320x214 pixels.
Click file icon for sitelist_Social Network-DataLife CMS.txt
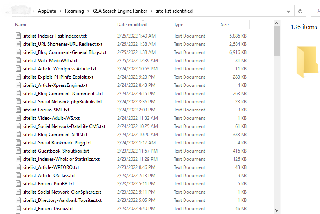coord(18,126)
